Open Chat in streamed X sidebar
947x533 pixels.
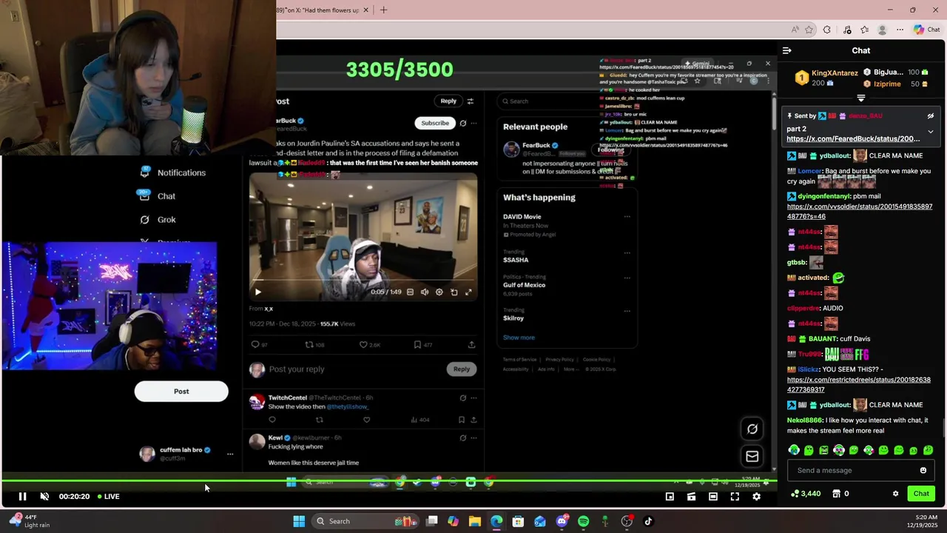tap(158, 196)
